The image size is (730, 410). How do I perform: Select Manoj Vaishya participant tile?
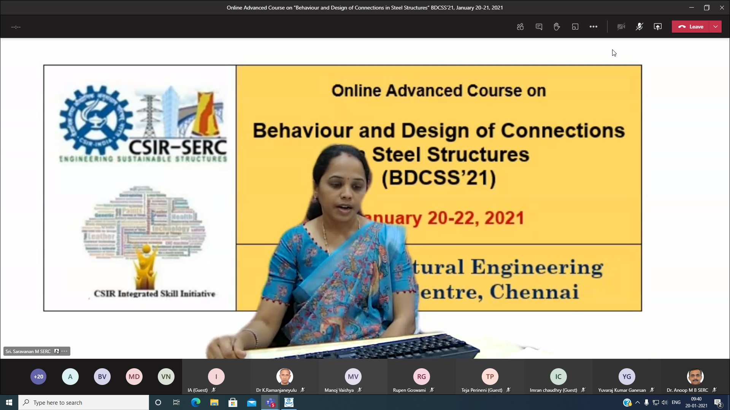coord(353,377)
